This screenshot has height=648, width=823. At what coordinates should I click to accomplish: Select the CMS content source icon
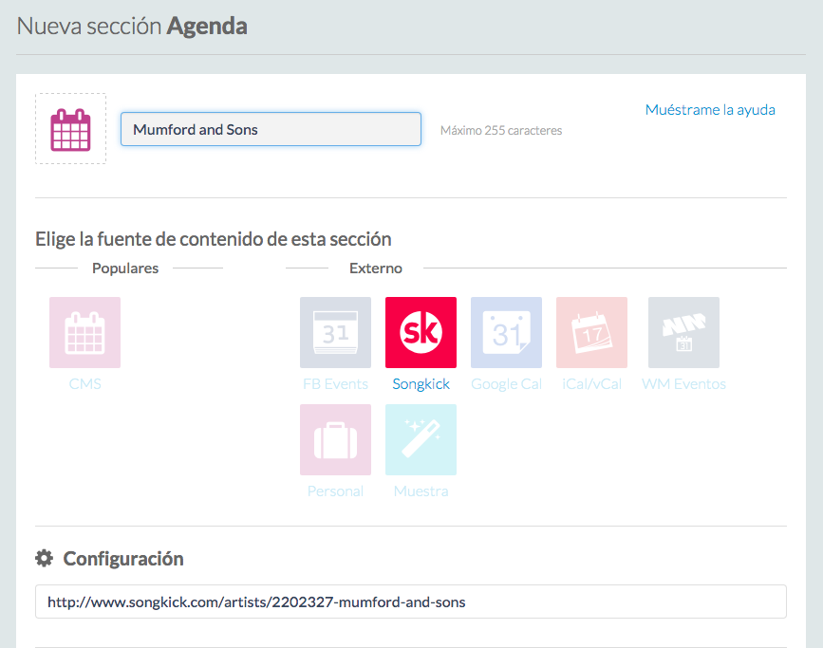(x=84, y=332)
